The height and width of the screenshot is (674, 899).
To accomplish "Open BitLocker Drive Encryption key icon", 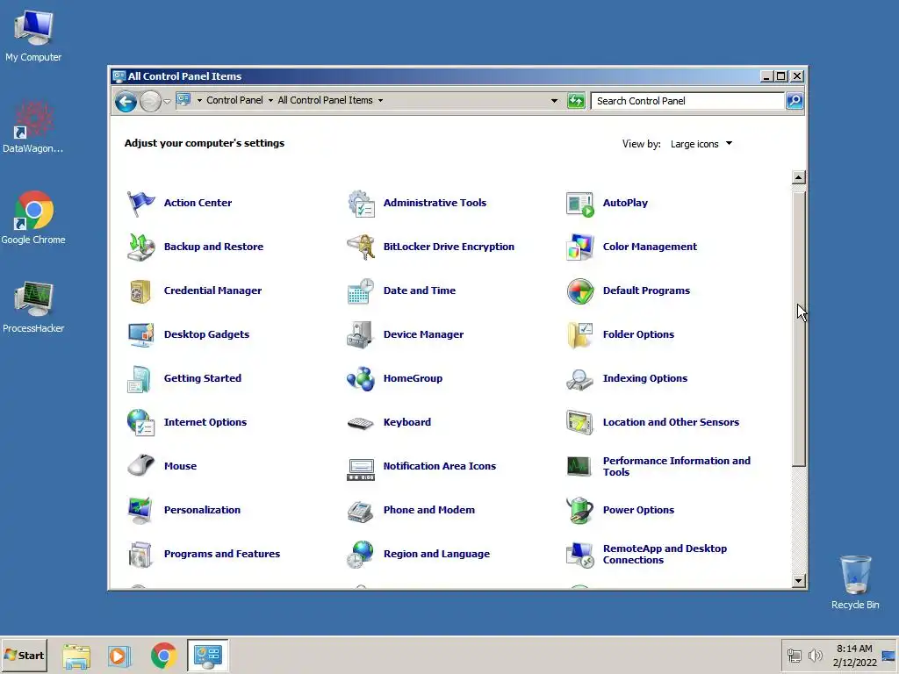I will pos(361,247).
